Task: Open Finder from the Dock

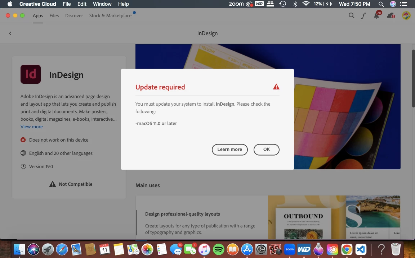Action: click(x=19, y=249)
